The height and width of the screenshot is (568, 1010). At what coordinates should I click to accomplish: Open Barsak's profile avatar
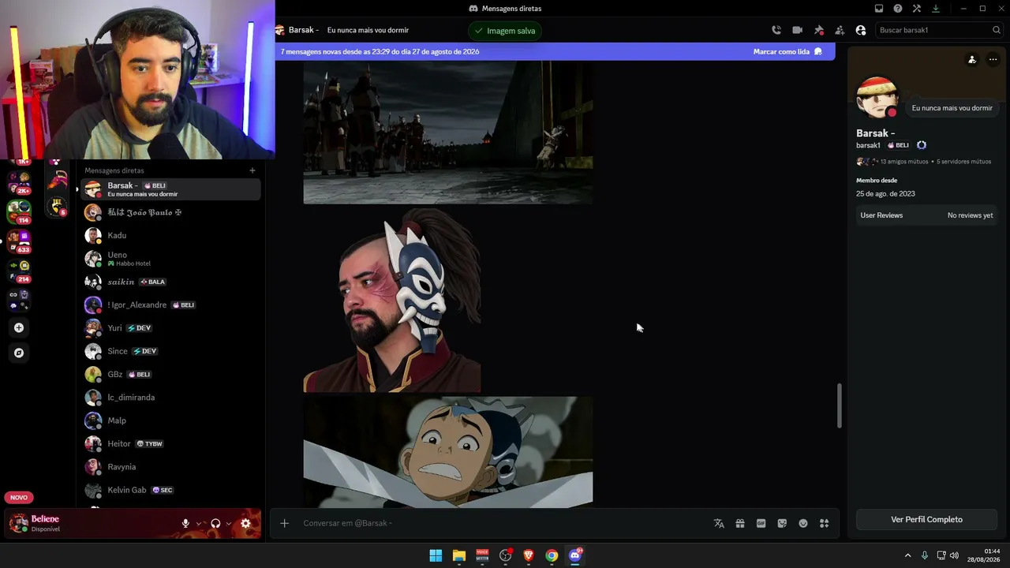click(x=877, y=98)
